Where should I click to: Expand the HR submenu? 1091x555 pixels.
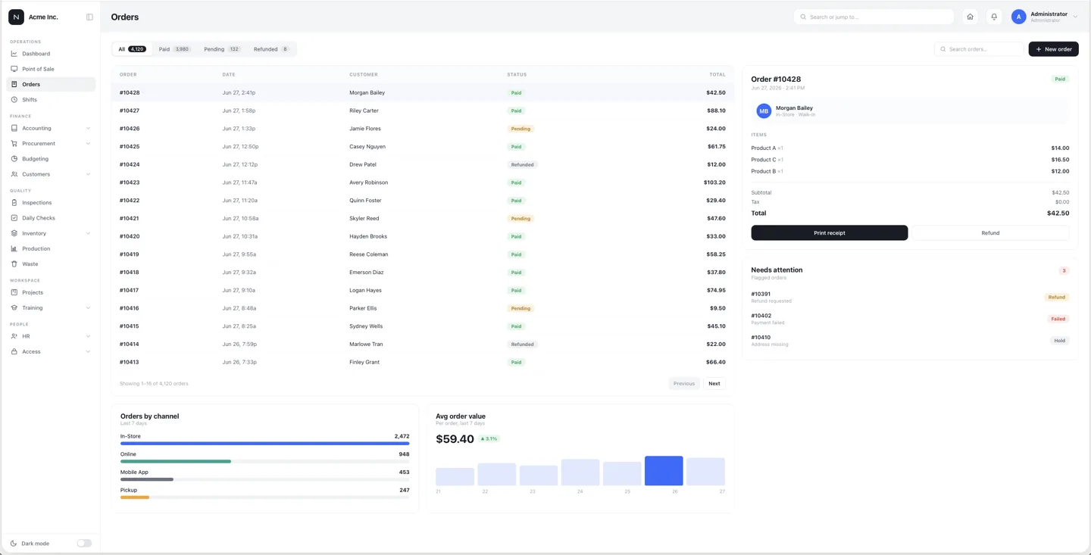tap(88, 336)
